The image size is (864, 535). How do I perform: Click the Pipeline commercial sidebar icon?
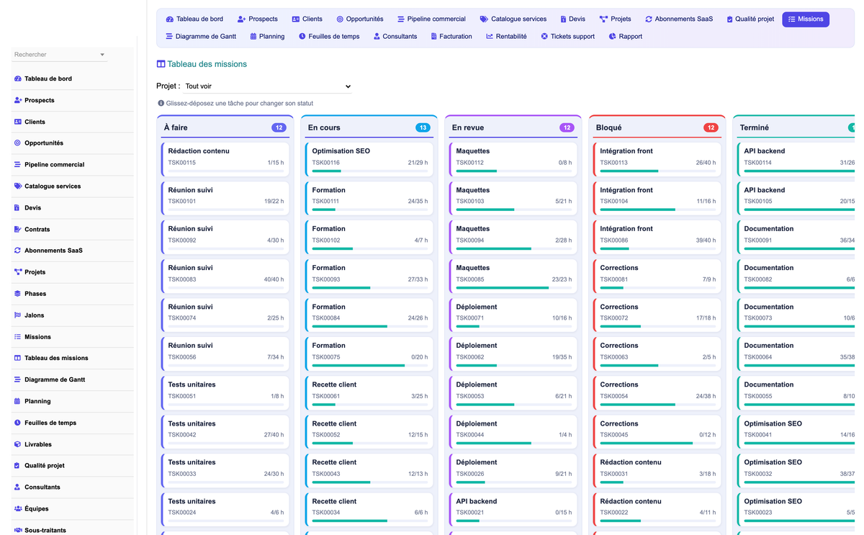pos(18,164)
